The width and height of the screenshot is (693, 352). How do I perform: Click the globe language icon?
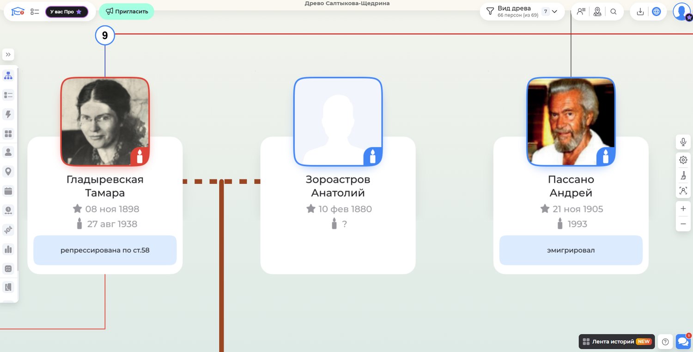(656, 12)
